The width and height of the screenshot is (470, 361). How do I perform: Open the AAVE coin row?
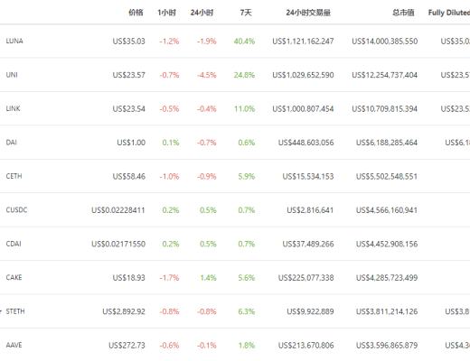pos(235,345)
